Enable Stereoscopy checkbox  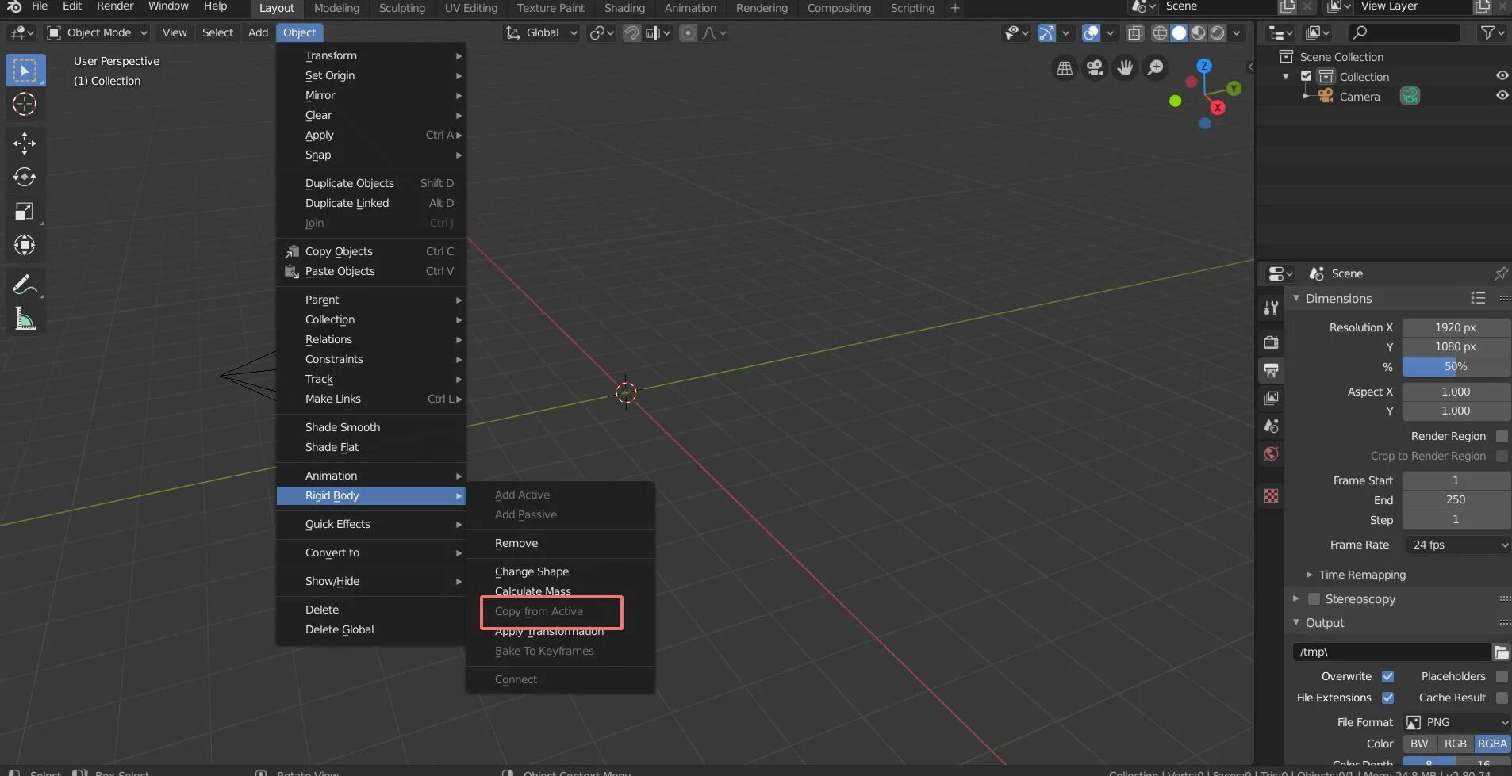pos(1314,599)
